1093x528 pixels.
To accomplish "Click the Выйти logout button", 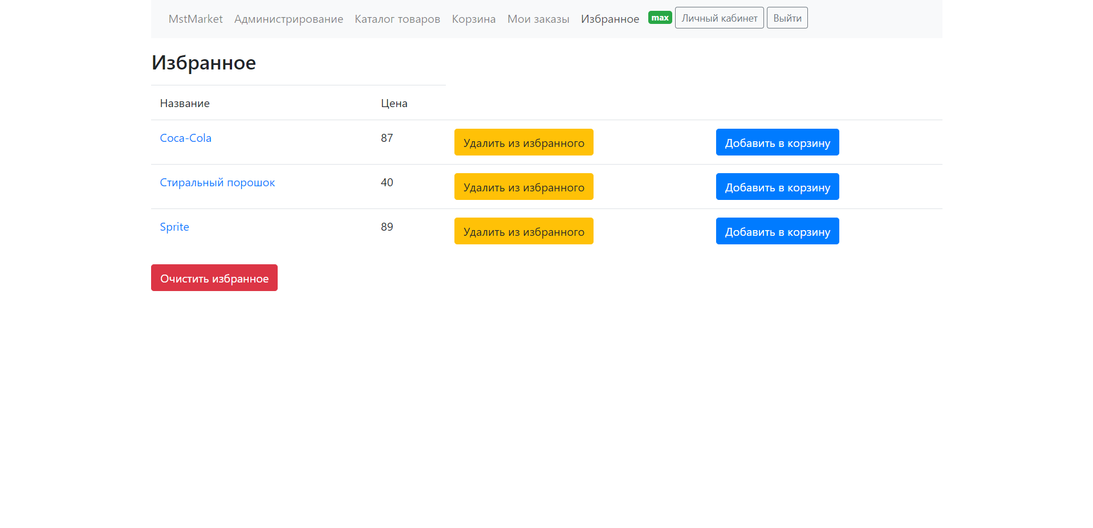I will point(787,18).
